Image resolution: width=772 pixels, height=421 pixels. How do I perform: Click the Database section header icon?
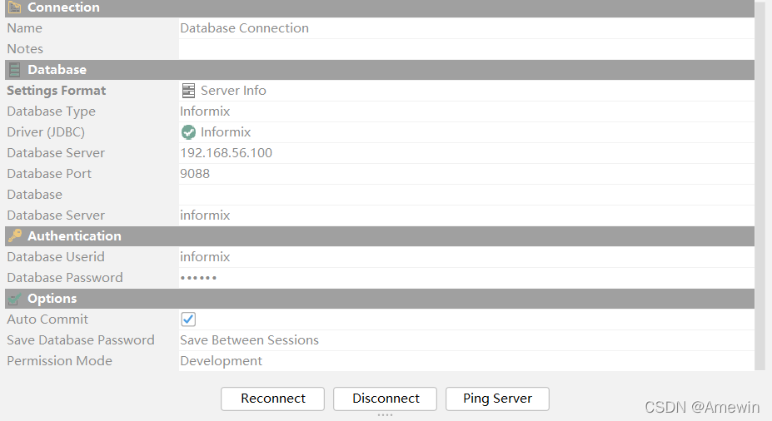(15, 70)
